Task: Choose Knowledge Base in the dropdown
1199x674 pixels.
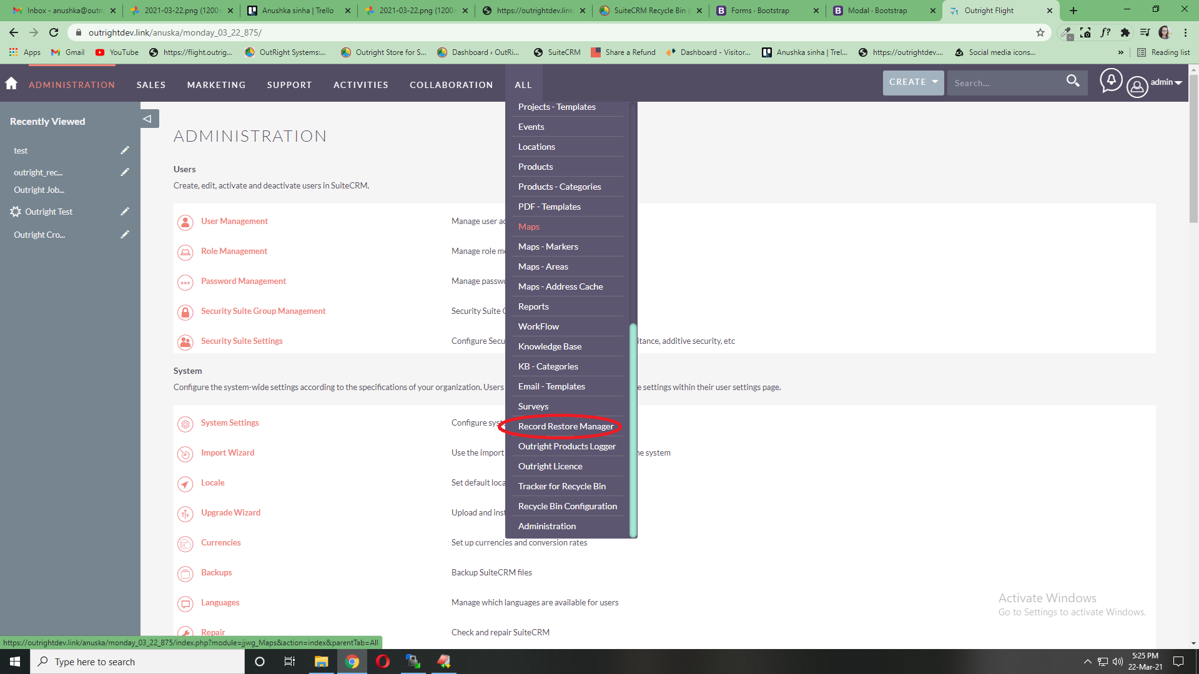Action: (550, 346)
